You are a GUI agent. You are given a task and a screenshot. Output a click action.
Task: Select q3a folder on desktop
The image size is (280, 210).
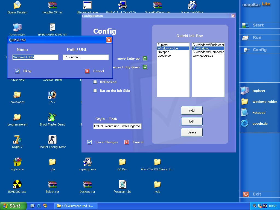[52, 164]
